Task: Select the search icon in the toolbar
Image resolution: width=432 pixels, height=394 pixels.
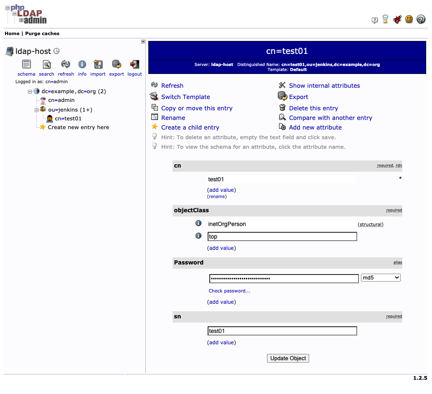Action: [x=46, y=65]
